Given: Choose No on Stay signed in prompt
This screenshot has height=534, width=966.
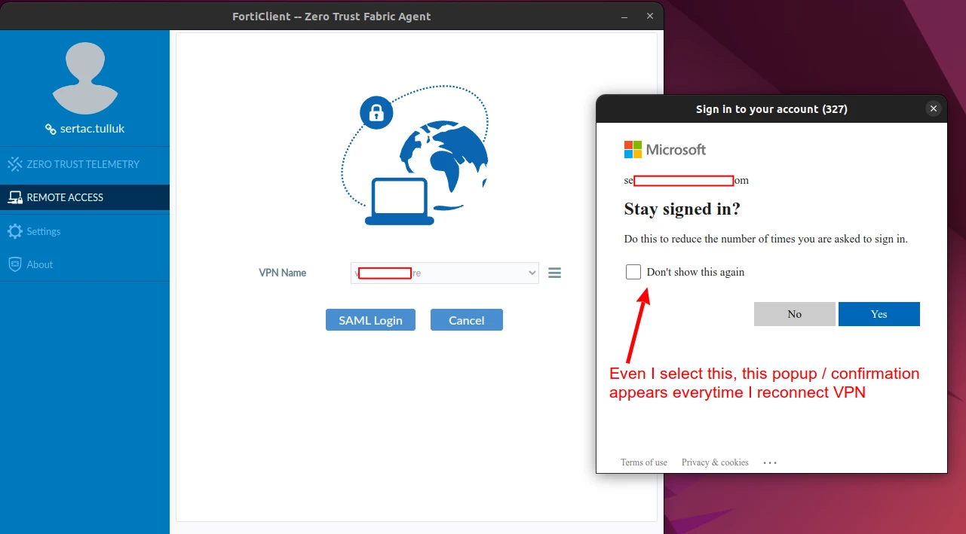Looking at the screenshot, I should coord(795,314).
